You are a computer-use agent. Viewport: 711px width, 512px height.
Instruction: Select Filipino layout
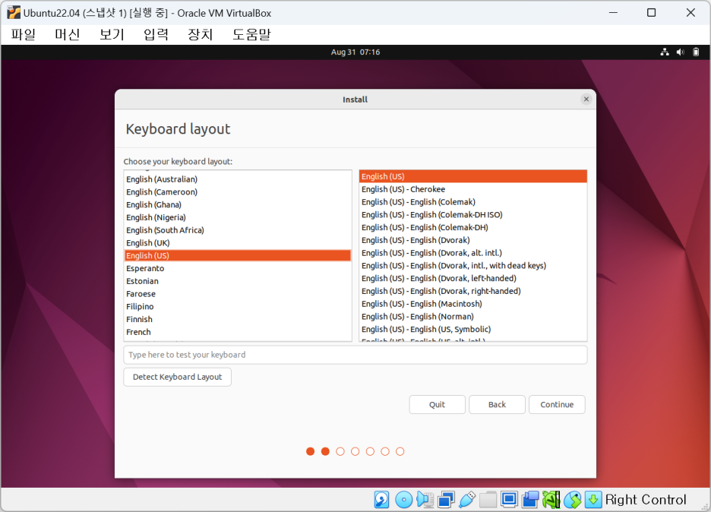point(238,306)
